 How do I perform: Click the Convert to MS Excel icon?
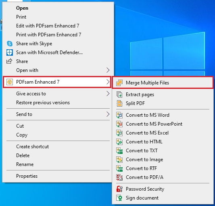[x=119, y=133]
